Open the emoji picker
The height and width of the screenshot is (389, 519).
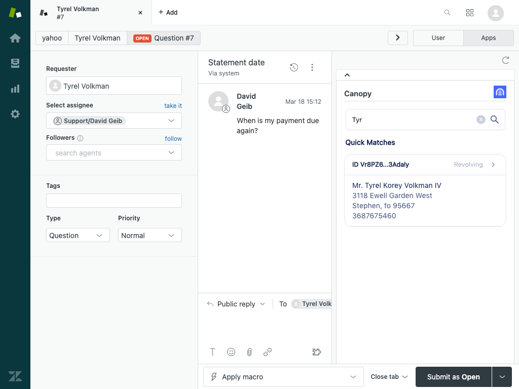tap(231, 352)
